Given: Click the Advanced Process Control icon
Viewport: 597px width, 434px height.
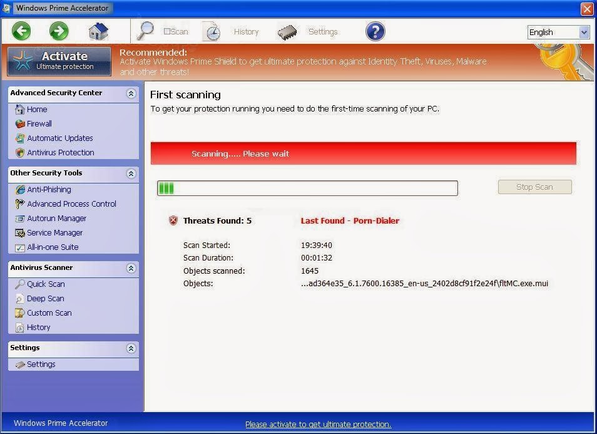Looking at the screenshot, I should (x=20, y=204).
